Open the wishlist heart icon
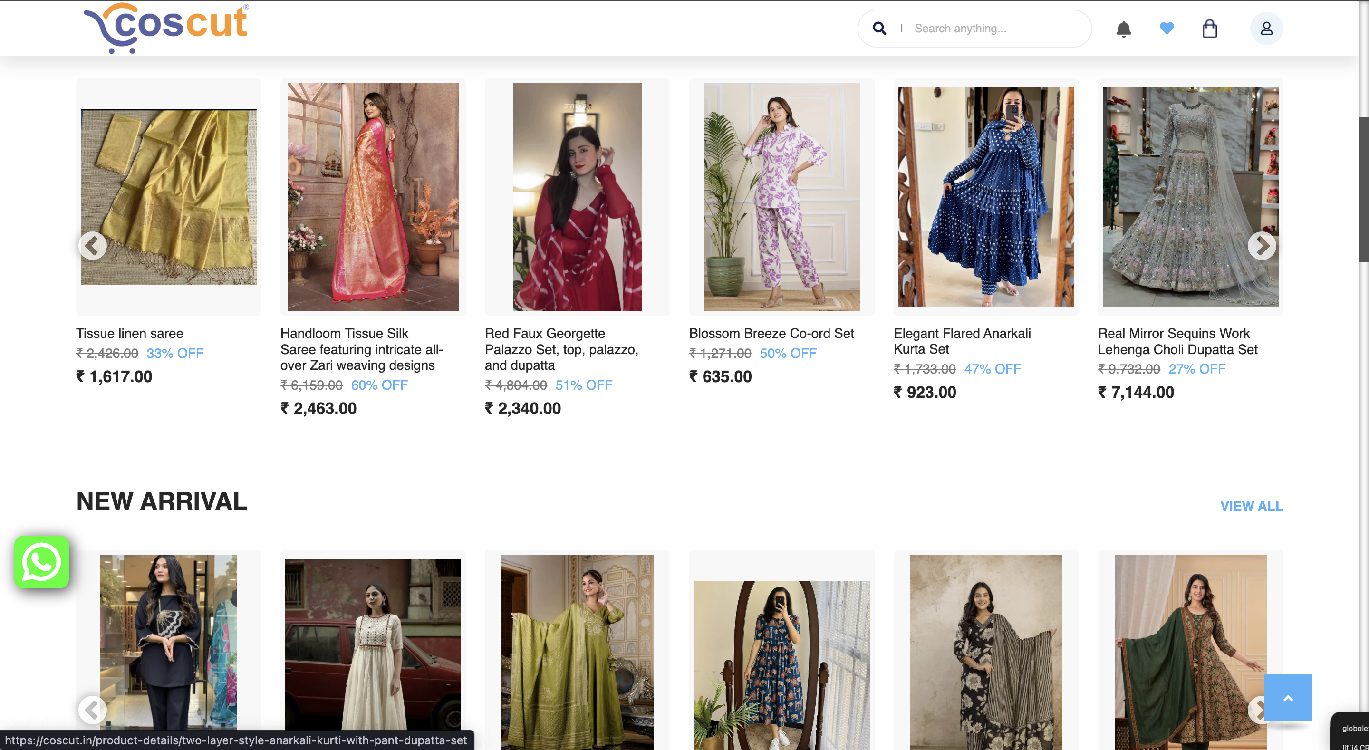This screenshot has width=1369, height=750. [1167, 28]
